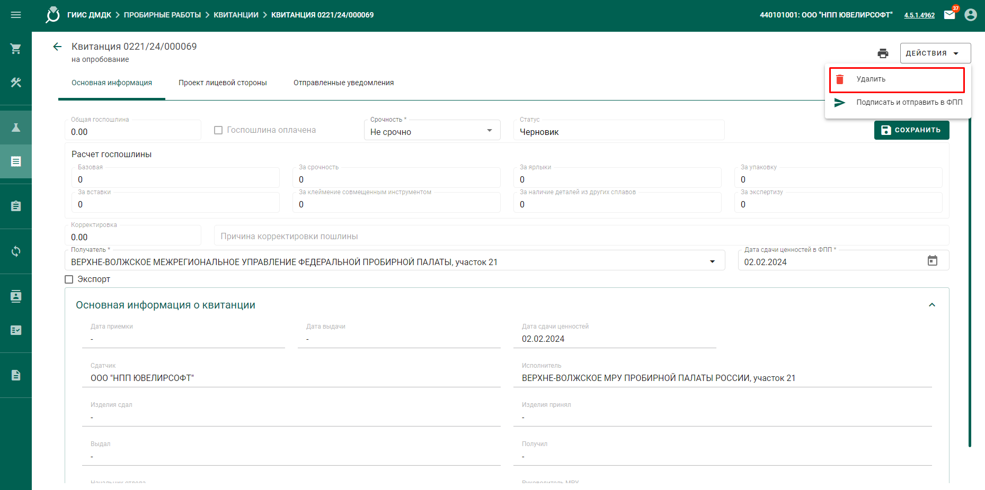The image size is (985, 490).
Task: Open the document sidebar section
Action: point(16,375)
